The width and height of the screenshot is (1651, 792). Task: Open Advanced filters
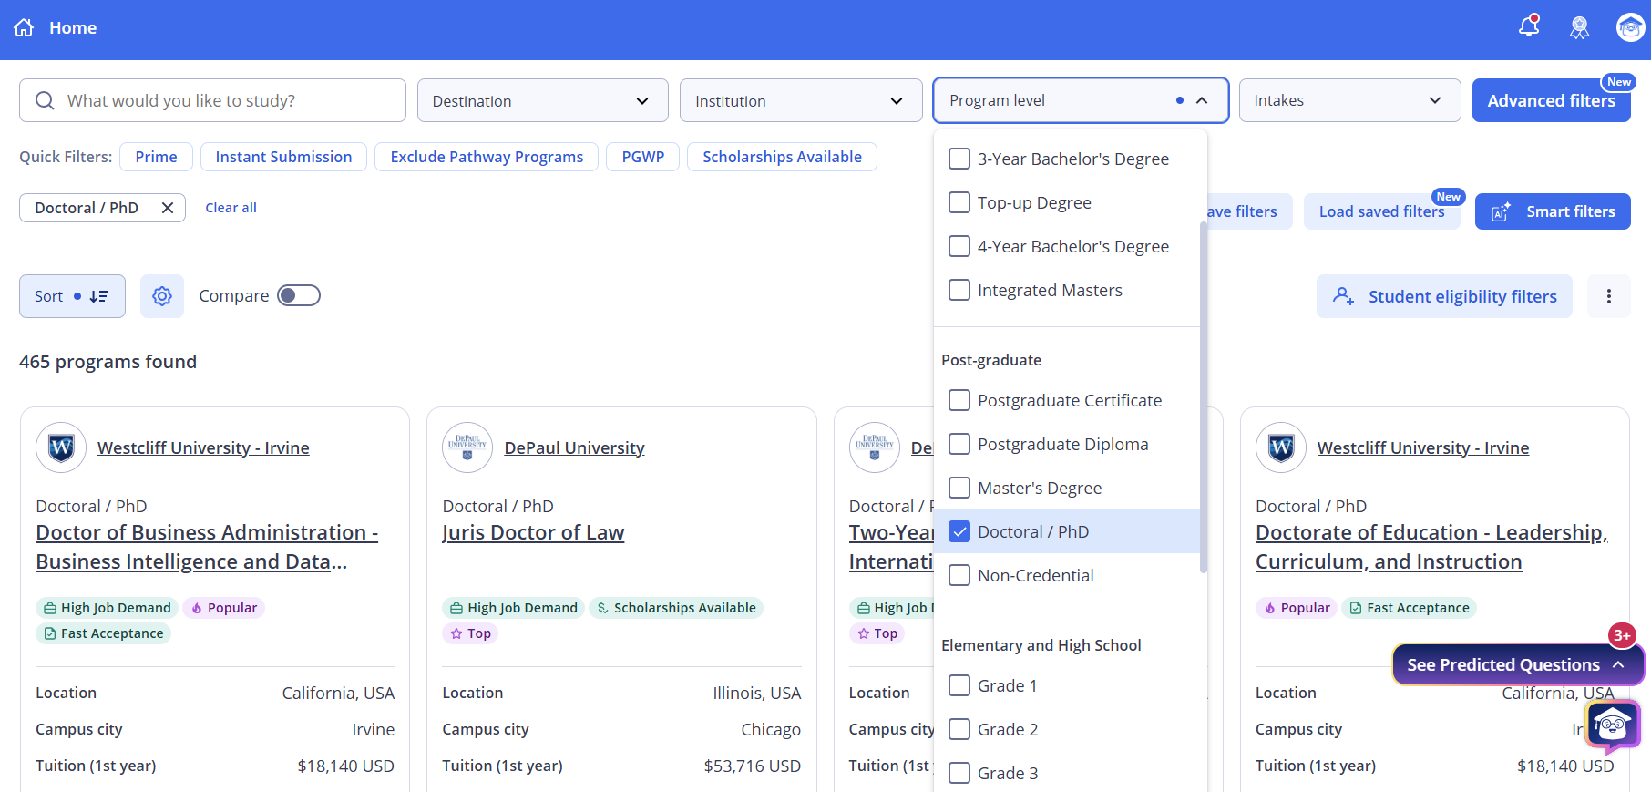click(1551, 100)
